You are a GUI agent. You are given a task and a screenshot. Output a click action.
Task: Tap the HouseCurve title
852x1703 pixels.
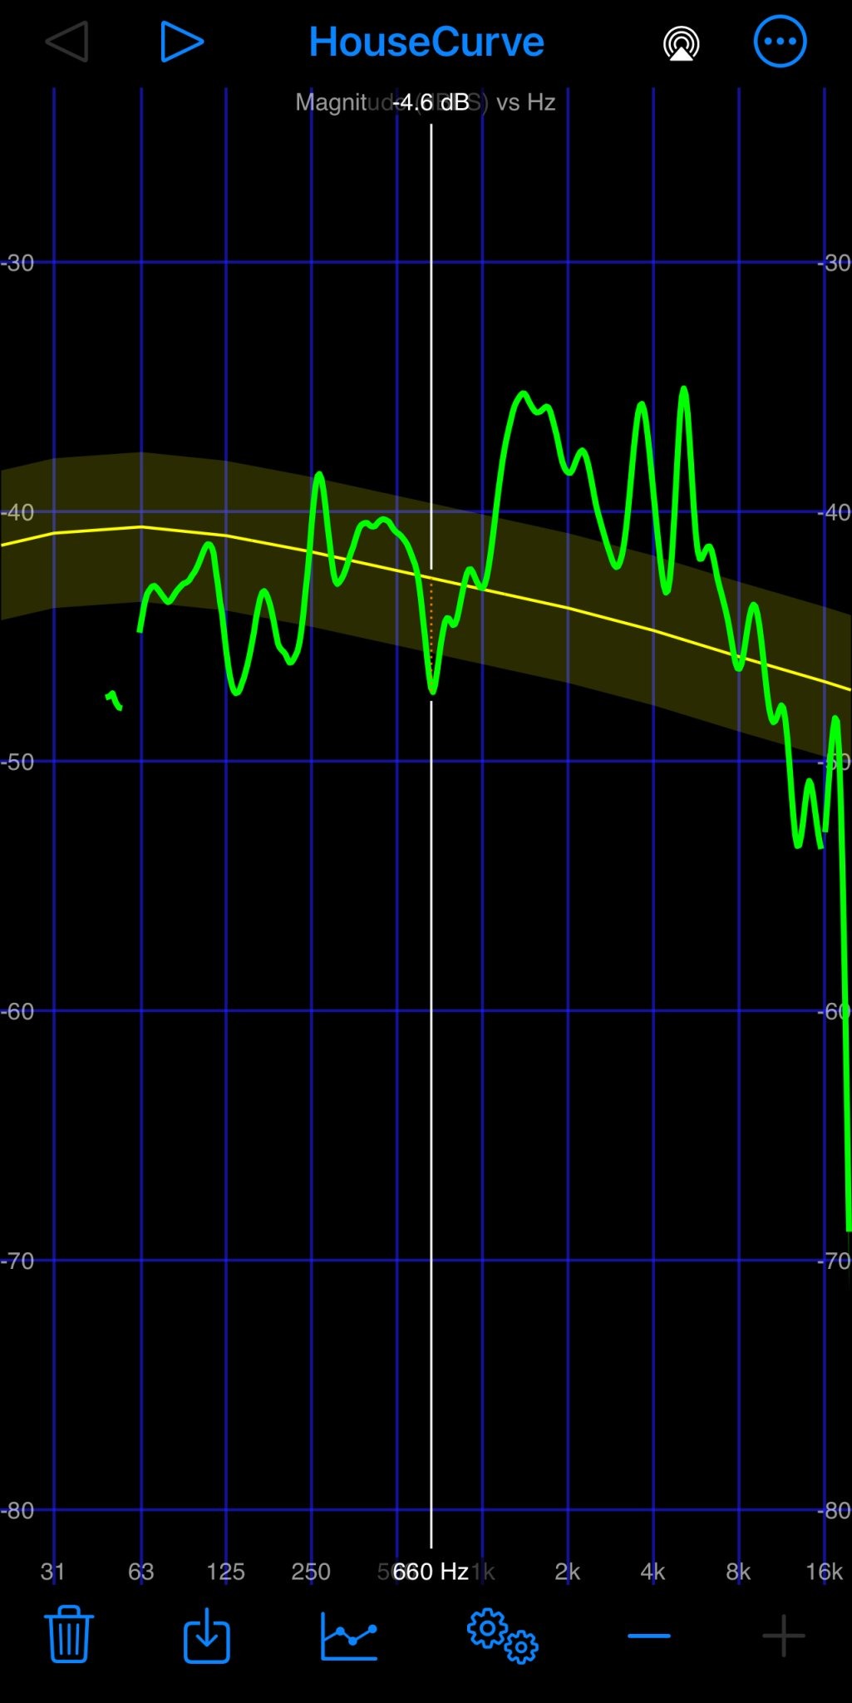(x=426, y=42)
